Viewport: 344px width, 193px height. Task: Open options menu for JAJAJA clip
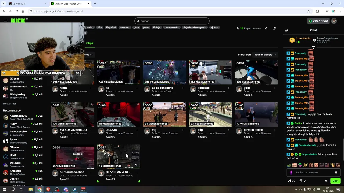(x=137, y=130)
